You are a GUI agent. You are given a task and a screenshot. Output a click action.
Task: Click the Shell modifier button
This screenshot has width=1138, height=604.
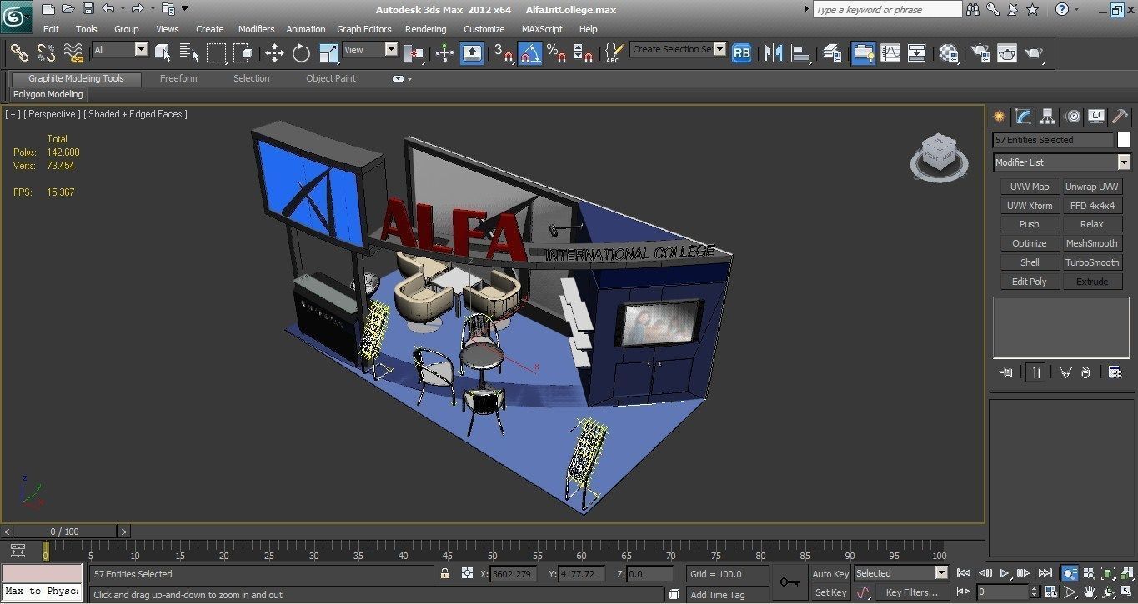click(x=1030, y=262)
